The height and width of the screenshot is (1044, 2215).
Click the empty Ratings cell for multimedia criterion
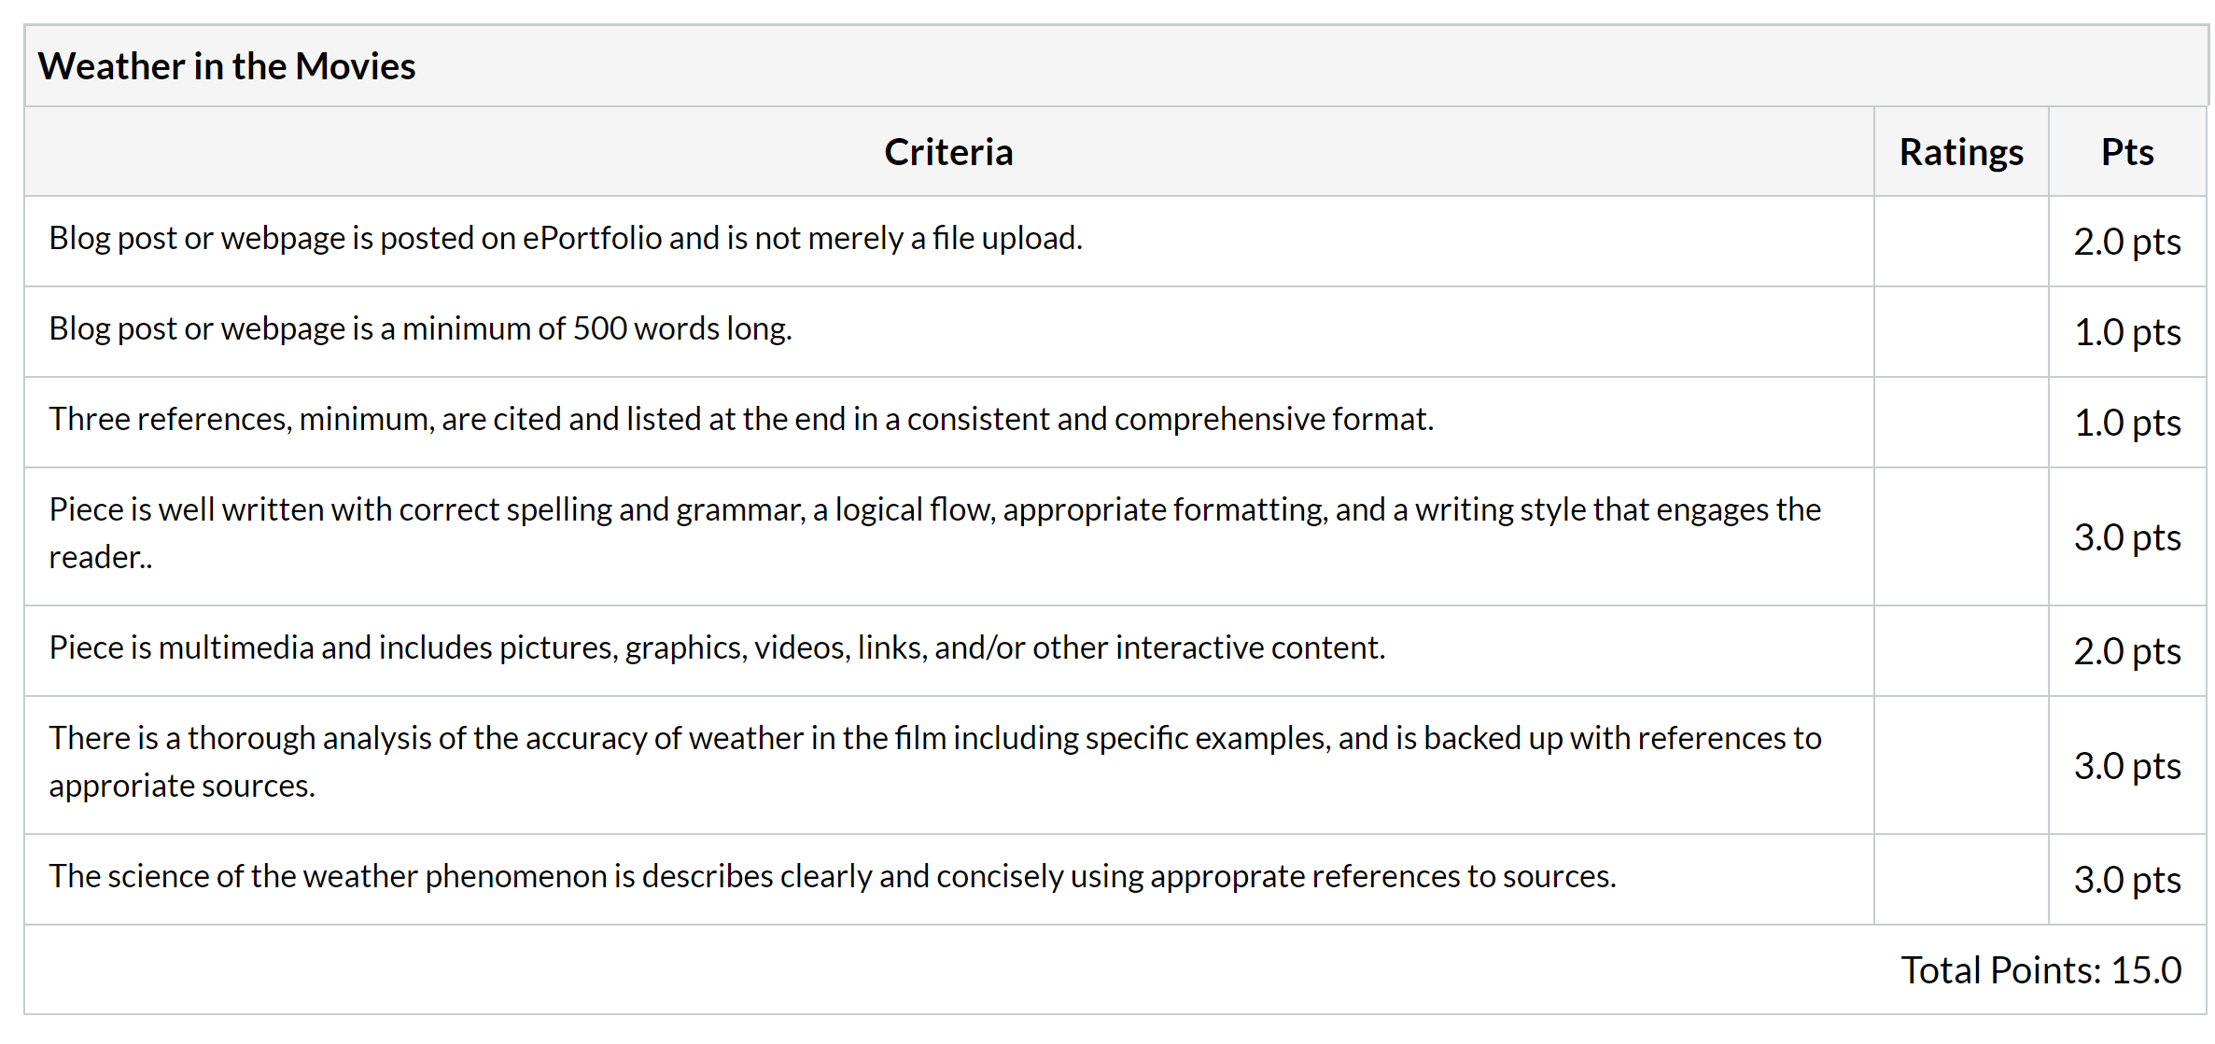[x=1961, y=651]
